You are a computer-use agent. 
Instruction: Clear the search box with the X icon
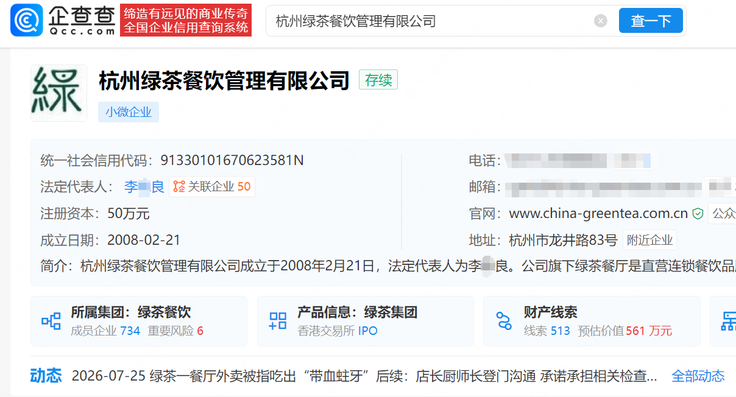tap(601, 21)
